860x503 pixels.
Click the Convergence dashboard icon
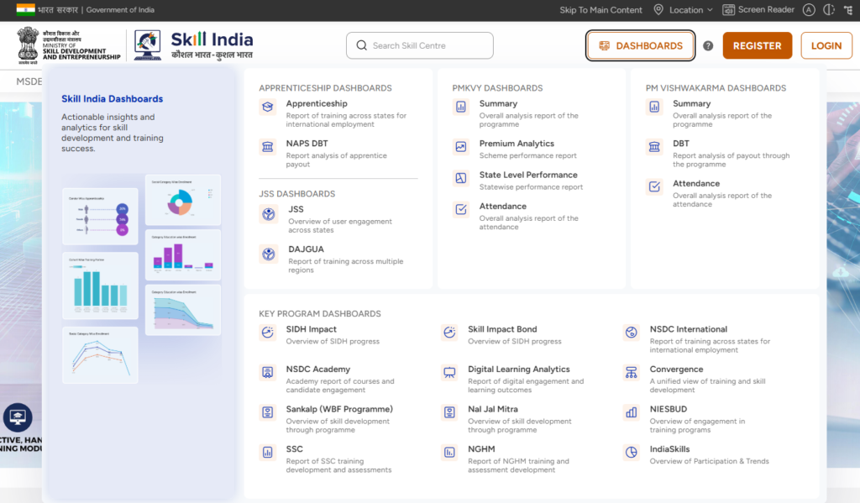coord(632,373)
